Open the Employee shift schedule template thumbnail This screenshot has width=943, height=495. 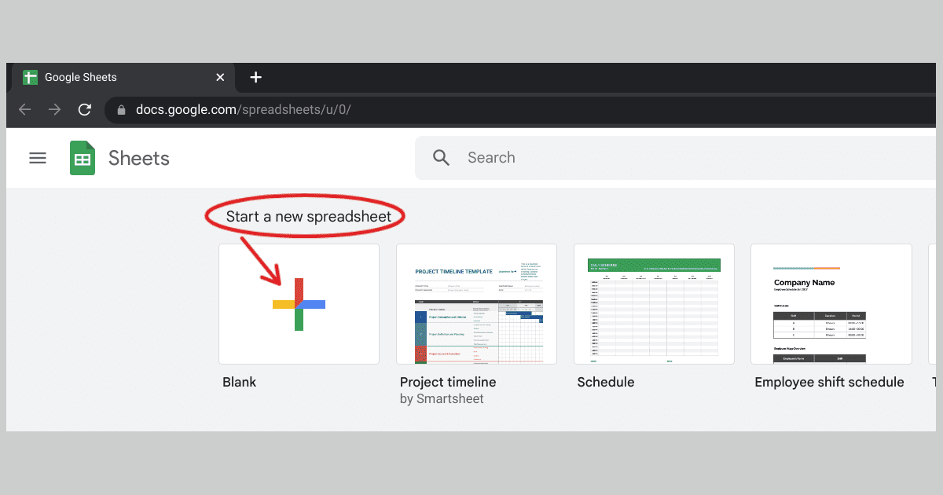coord(831,304)
